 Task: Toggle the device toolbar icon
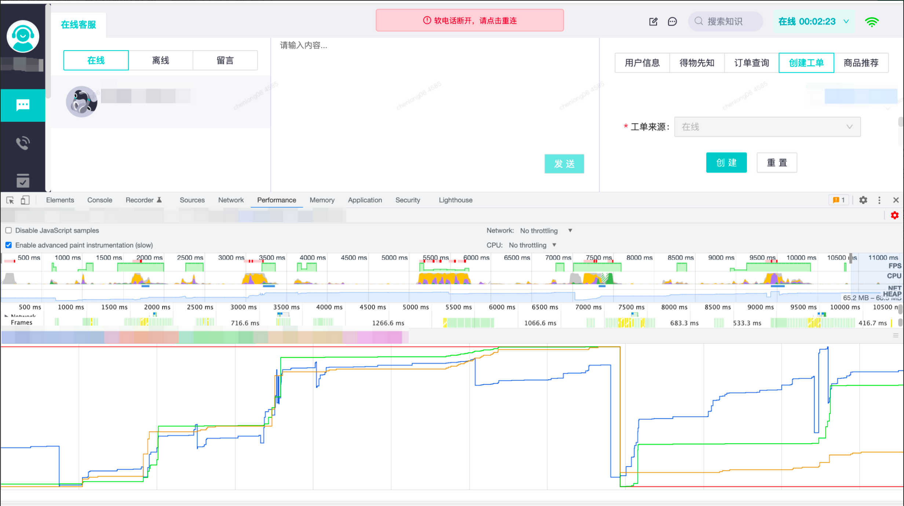click(x=25, y=200)
